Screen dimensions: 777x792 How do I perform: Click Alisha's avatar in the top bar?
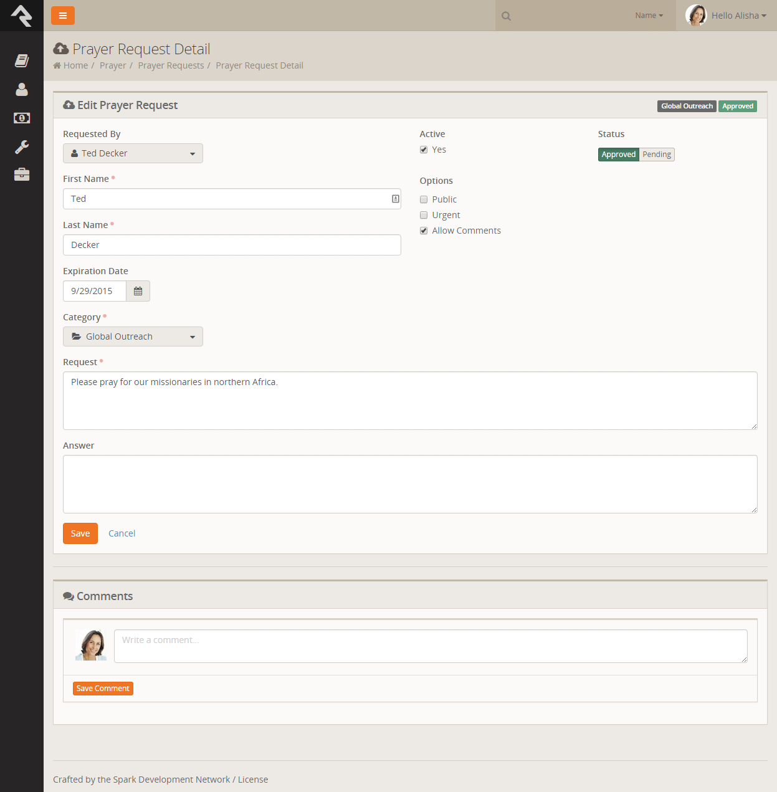696,16
